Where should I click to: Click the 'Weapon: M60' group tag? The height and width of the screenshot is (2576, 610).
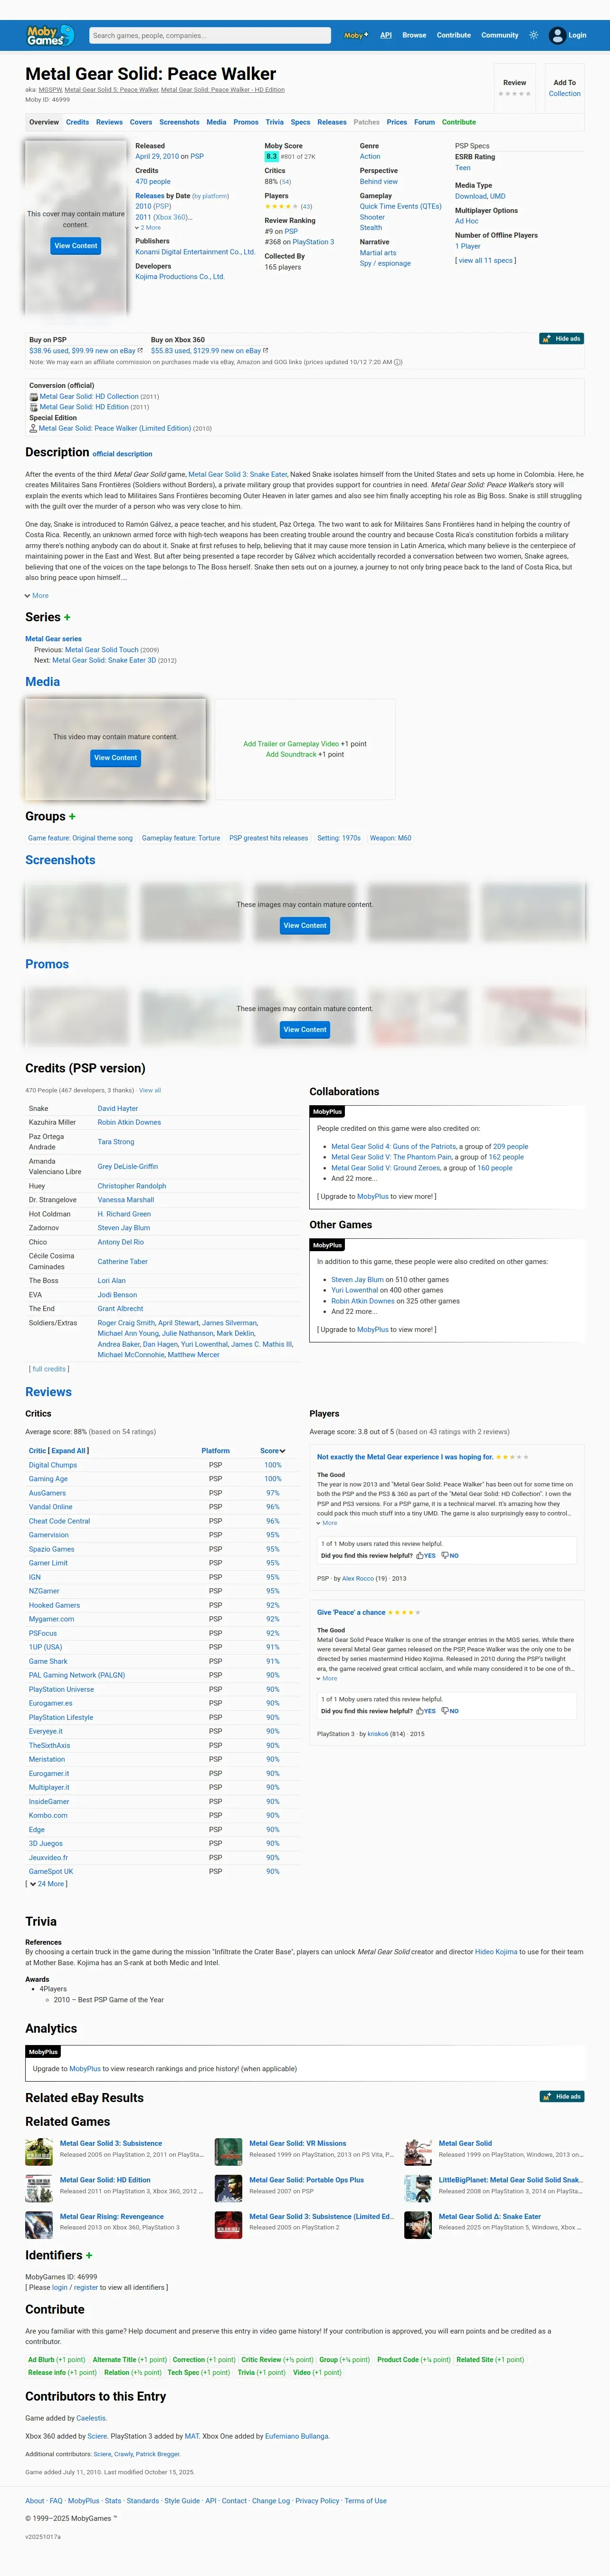coord(390,838)
